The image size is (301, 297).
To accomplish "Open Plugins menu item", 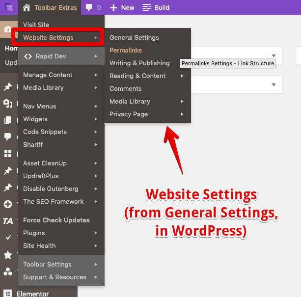I will click(x=34, y=233).
